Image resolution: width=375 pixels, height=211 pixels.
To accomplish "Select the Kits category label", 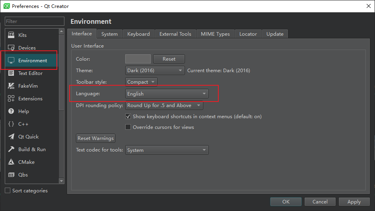I will (x=23, y=35).
